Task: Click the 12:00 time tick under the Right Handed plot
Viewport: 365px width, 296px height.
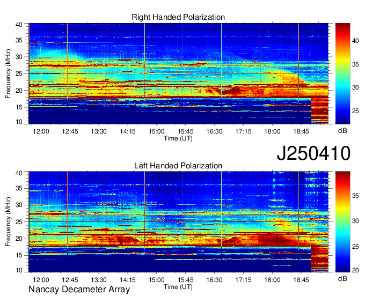Action: tap(41, 131)
